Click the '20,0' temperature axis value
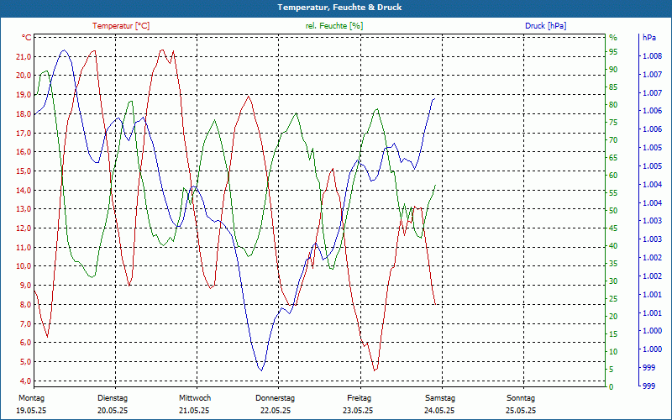This screenshot has height=420, width=672. 24,76
